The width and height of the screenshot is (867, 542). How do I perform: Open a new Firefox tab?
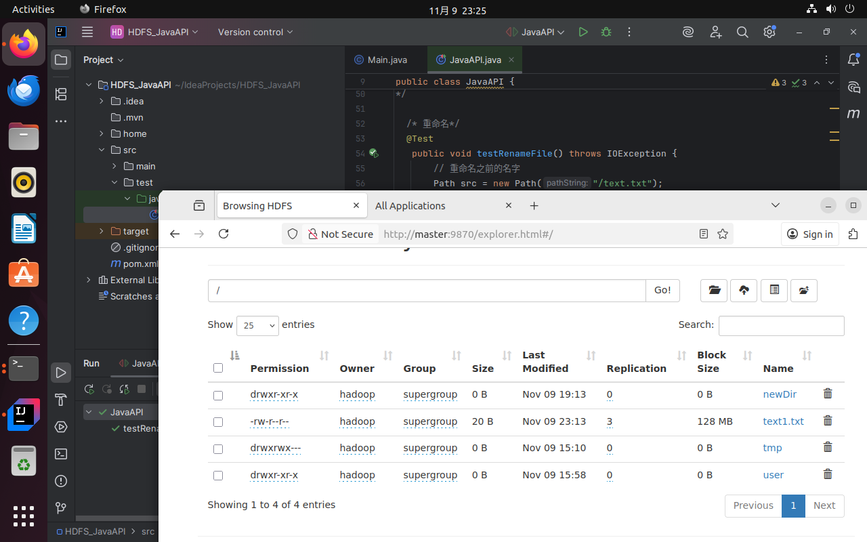534,205
